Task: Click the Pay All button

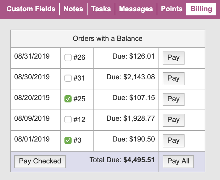Action: [178, 162]
